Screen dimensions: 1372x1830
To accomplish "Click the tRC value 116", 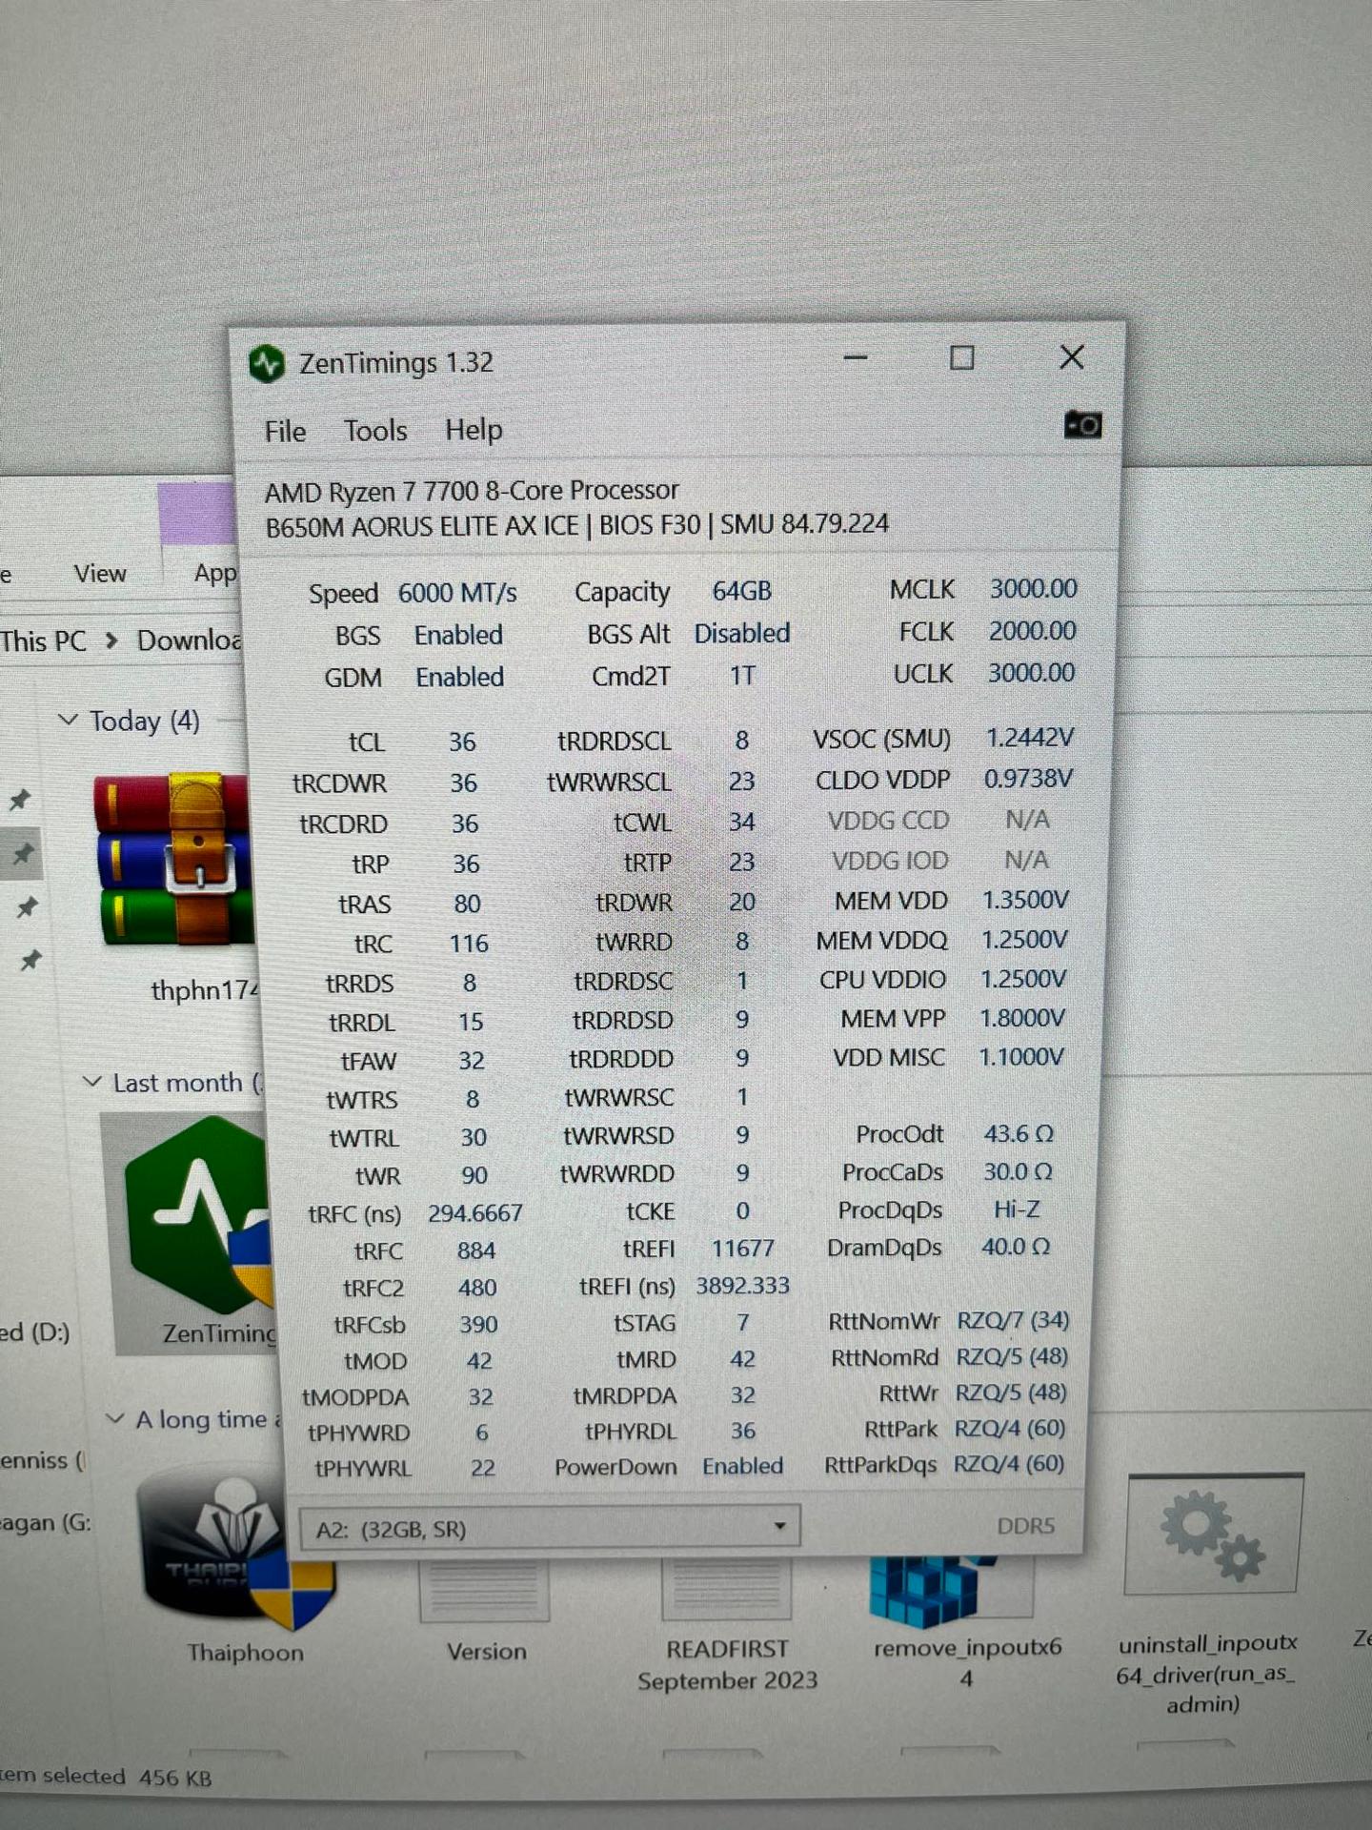I will point(469,944).
